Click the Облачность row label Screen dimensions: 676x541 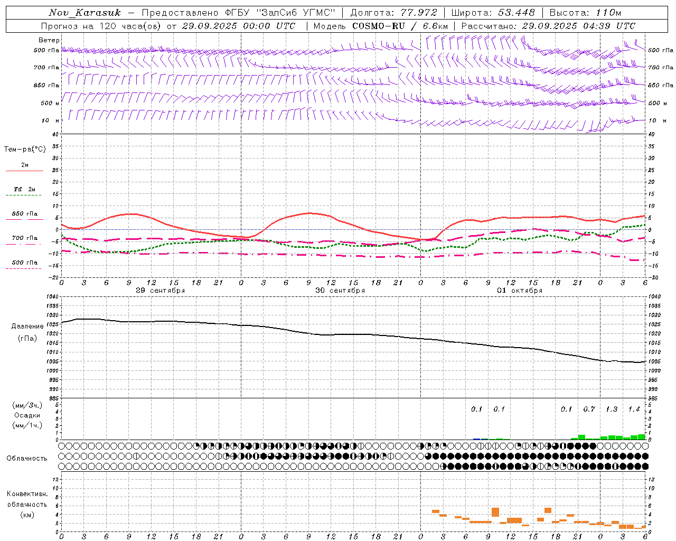(x=27, y=459)
